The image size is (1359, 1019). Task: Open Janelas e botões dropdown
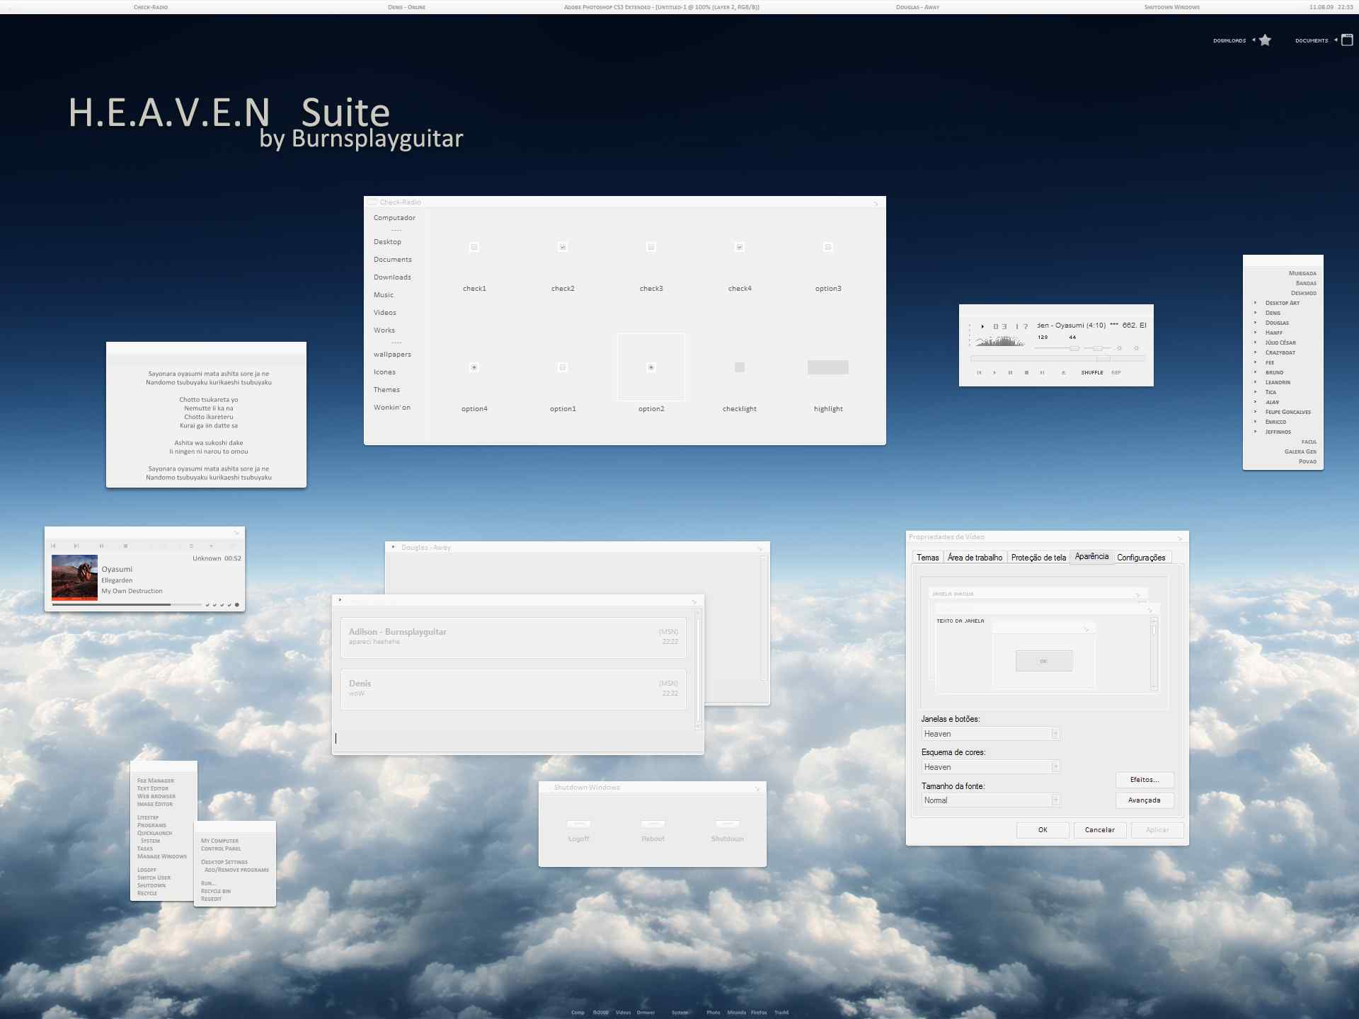991,734
